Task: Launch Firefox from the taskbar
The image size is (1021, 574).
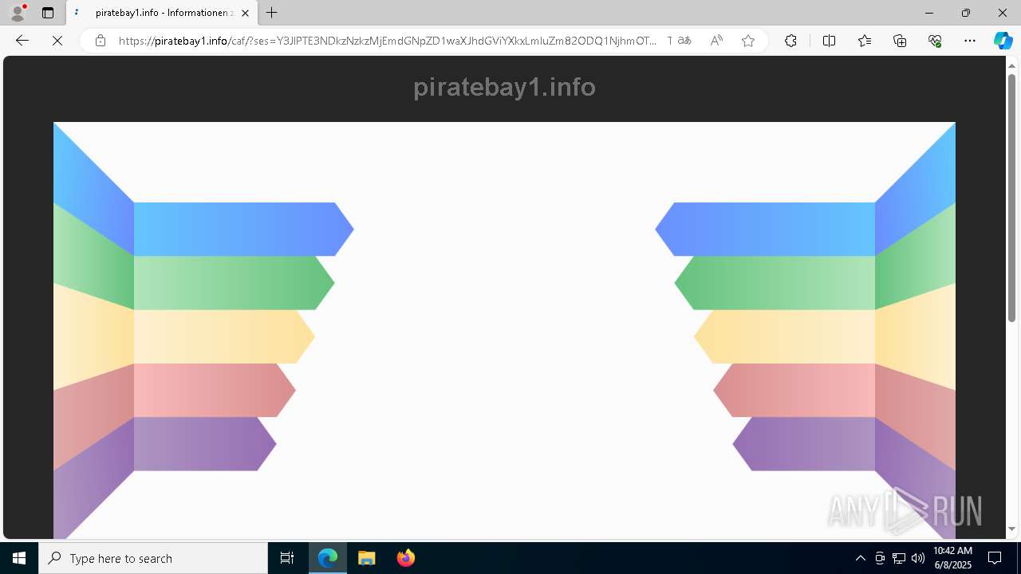Action: click(x=405, y=558)
